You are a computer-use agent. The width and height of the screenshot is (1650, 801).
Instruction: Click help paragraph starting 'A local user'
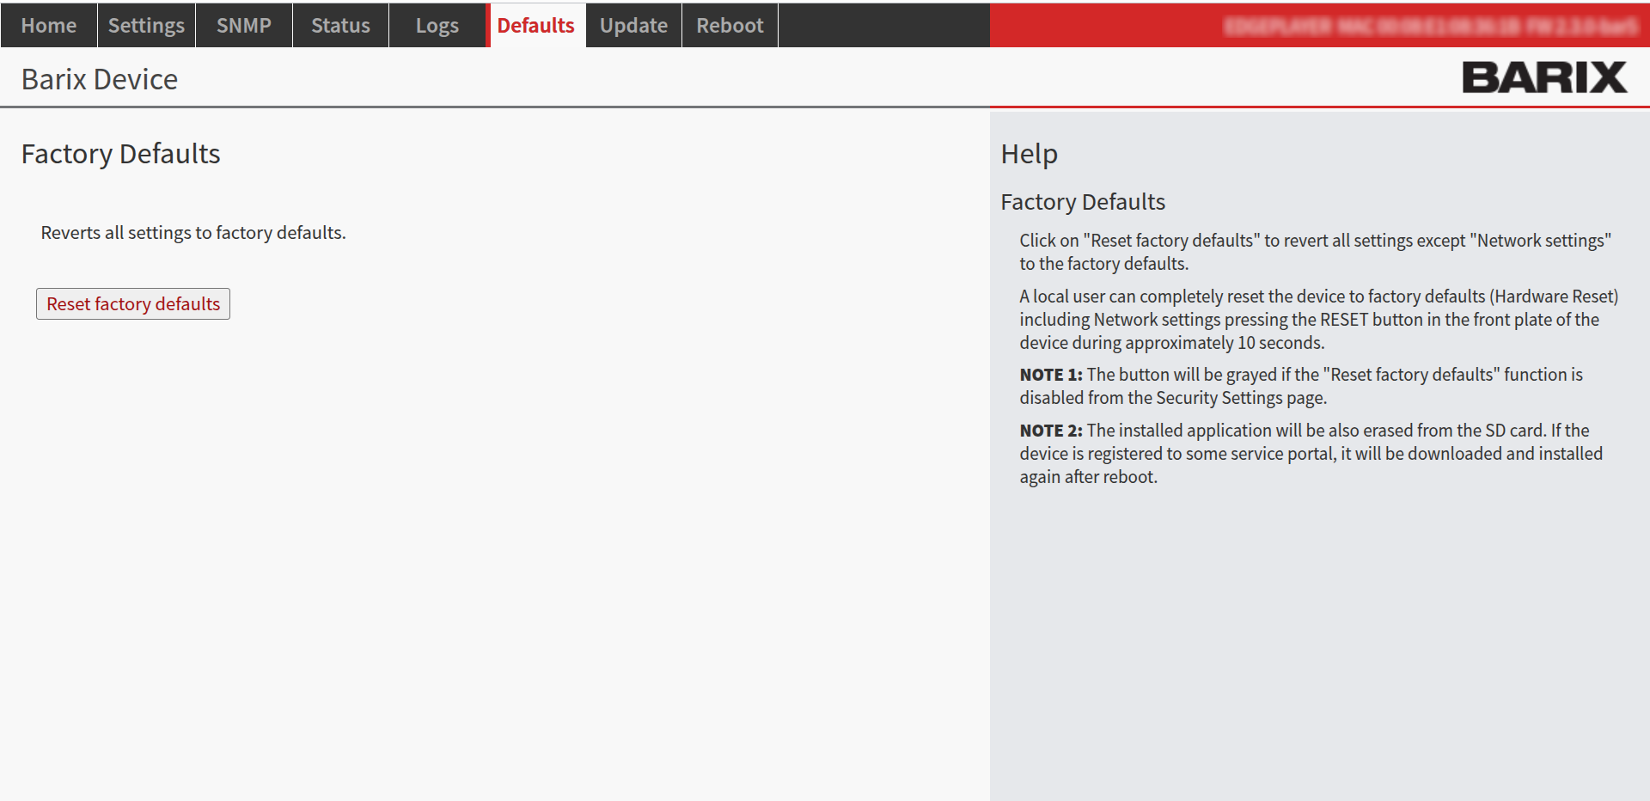point(1318,320)
